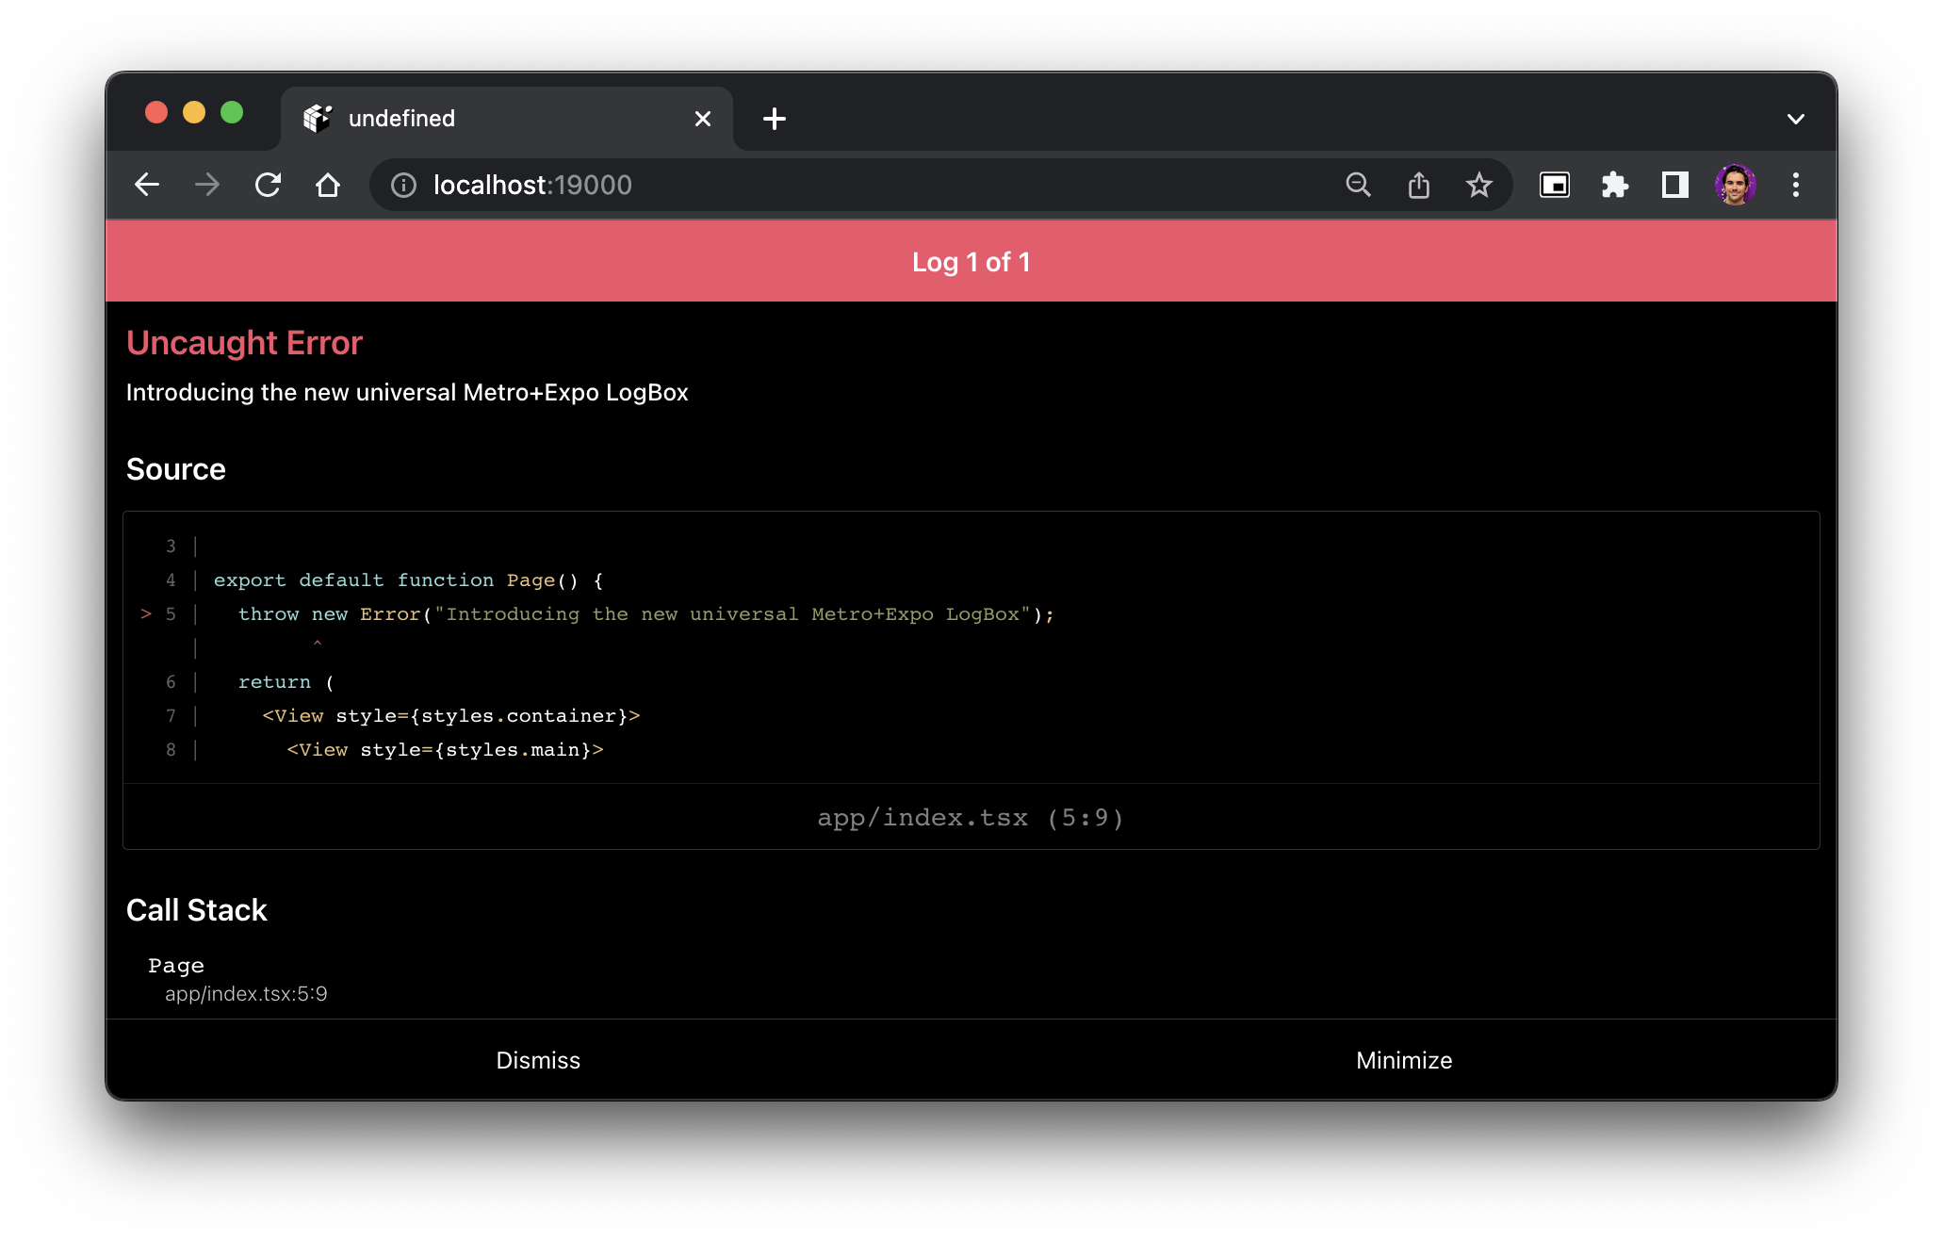Screen dimensions: 1943x1240
Task: Click the 'Log 1 of 1' header
Action: pyautogui.click(x=971, y=262)
